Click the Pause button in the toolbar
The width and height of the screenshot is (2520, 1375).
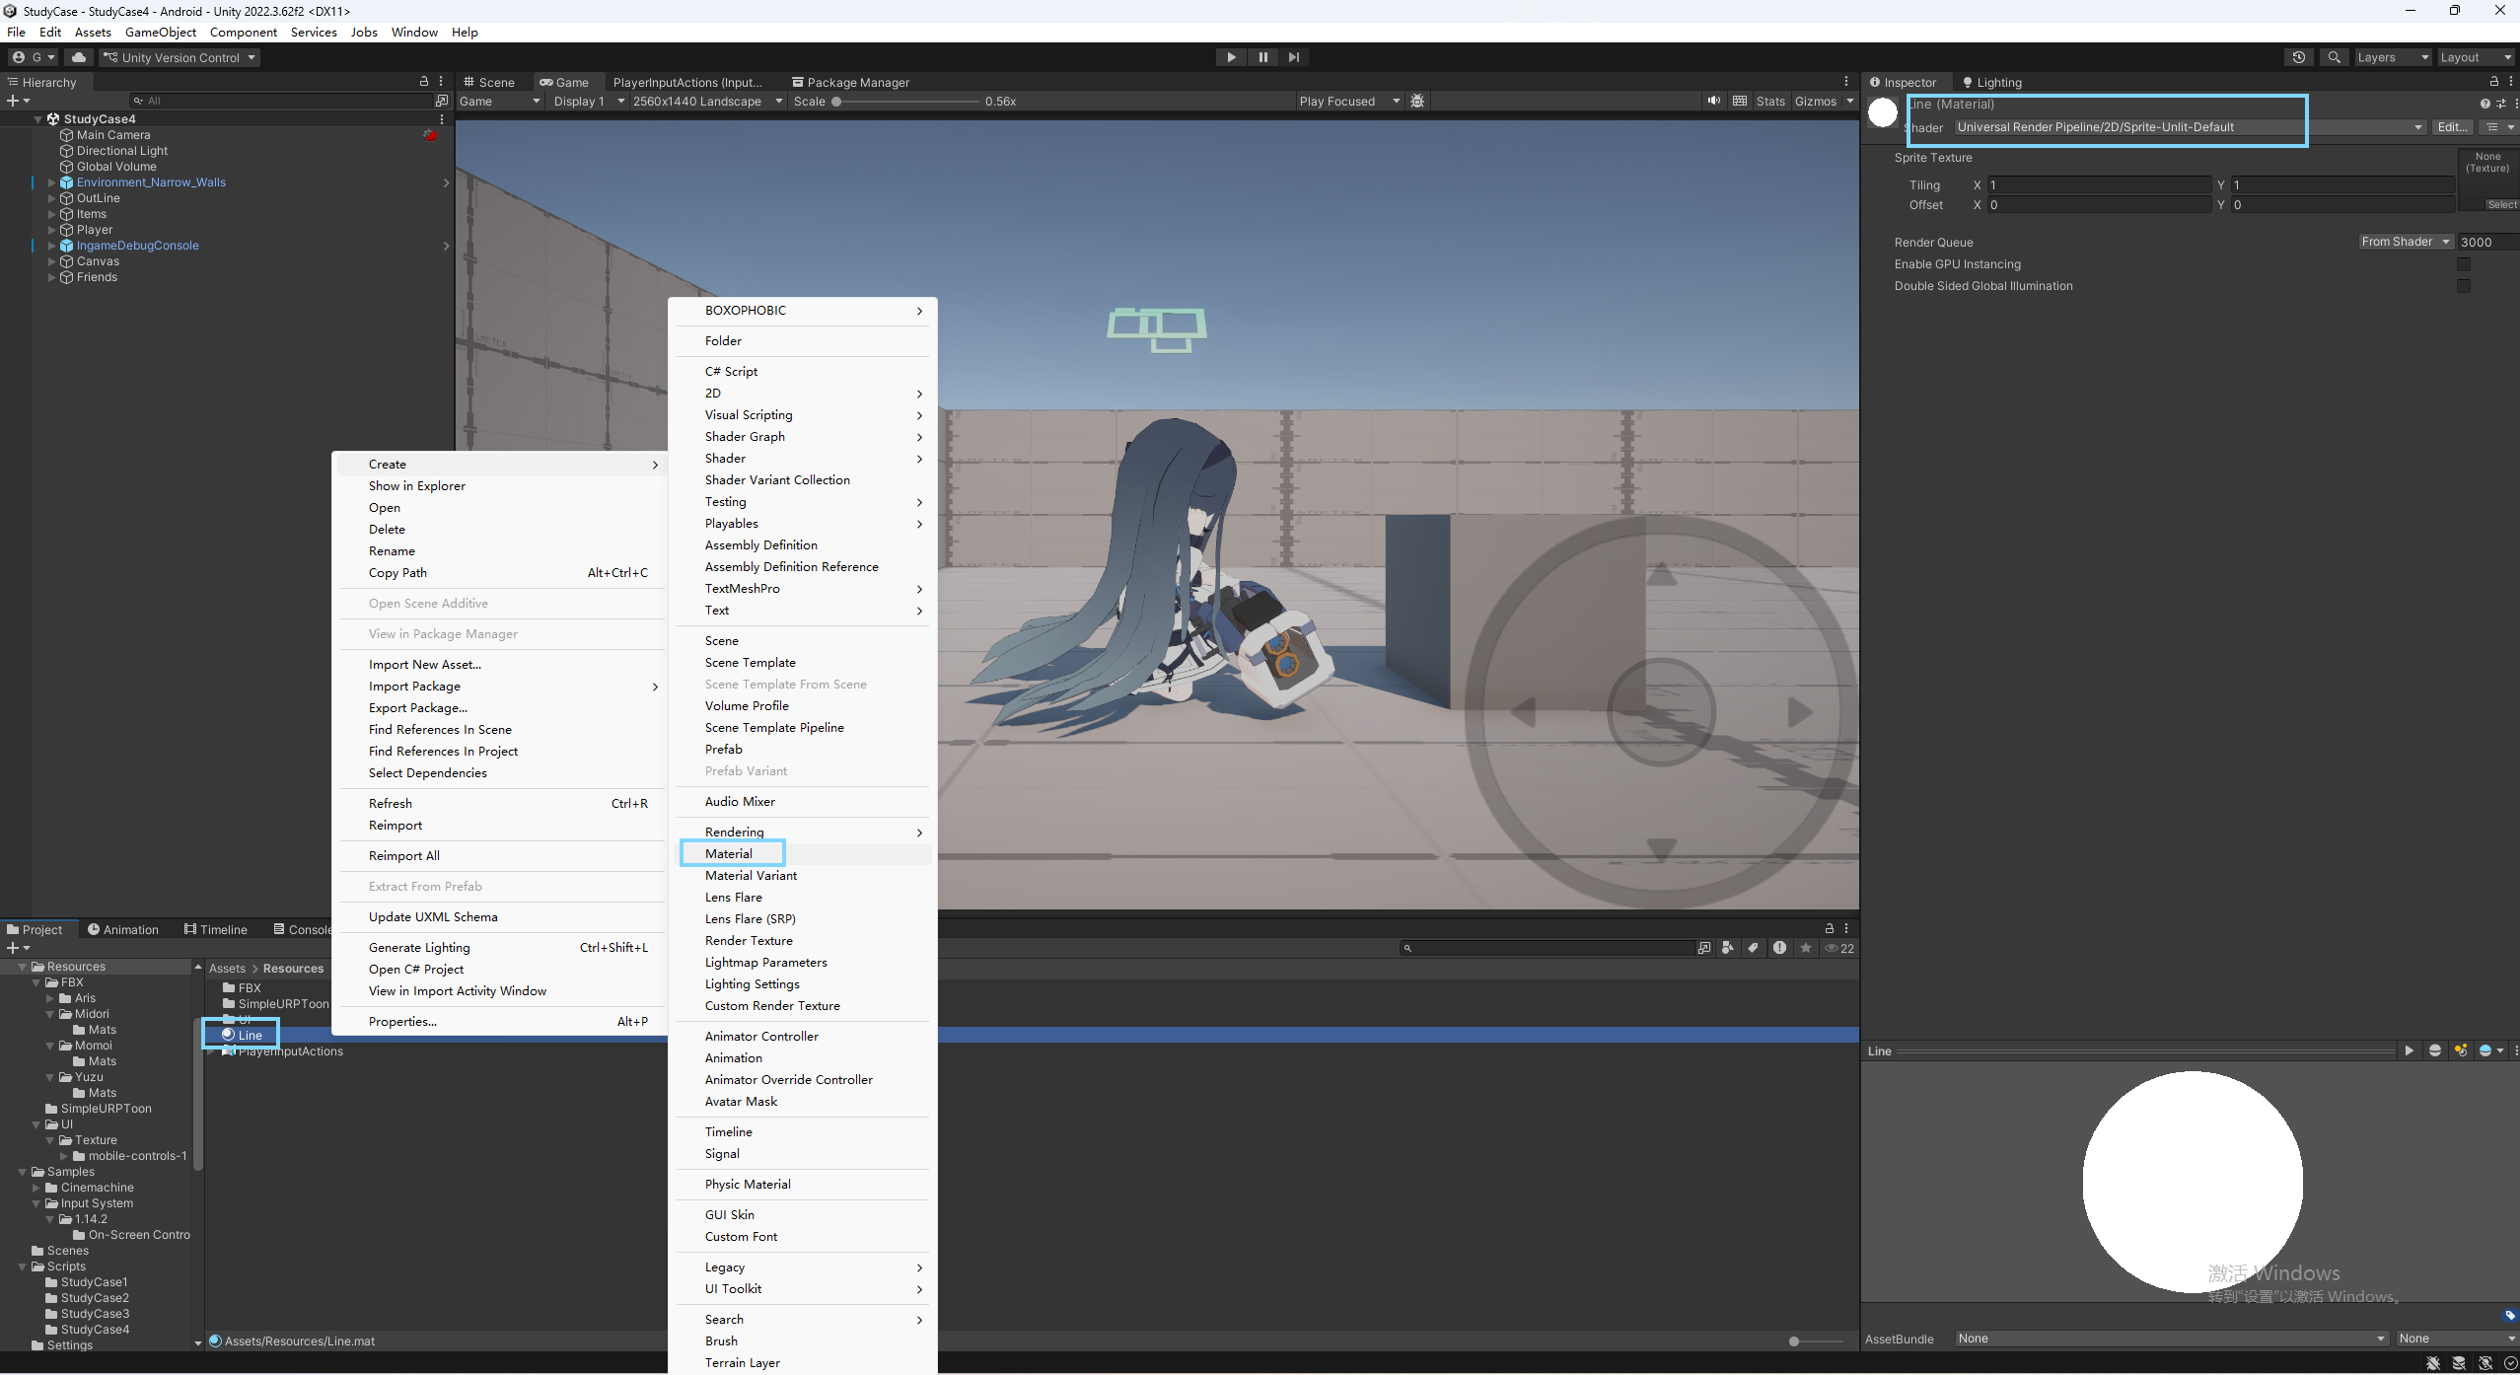click(x=1262, y=57)
